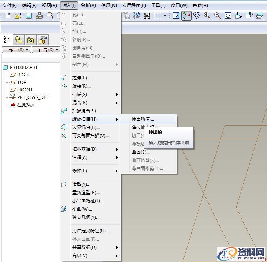Choose 扭曲(W)... entry
267x262 pixels.
click(x=90, y=209)
